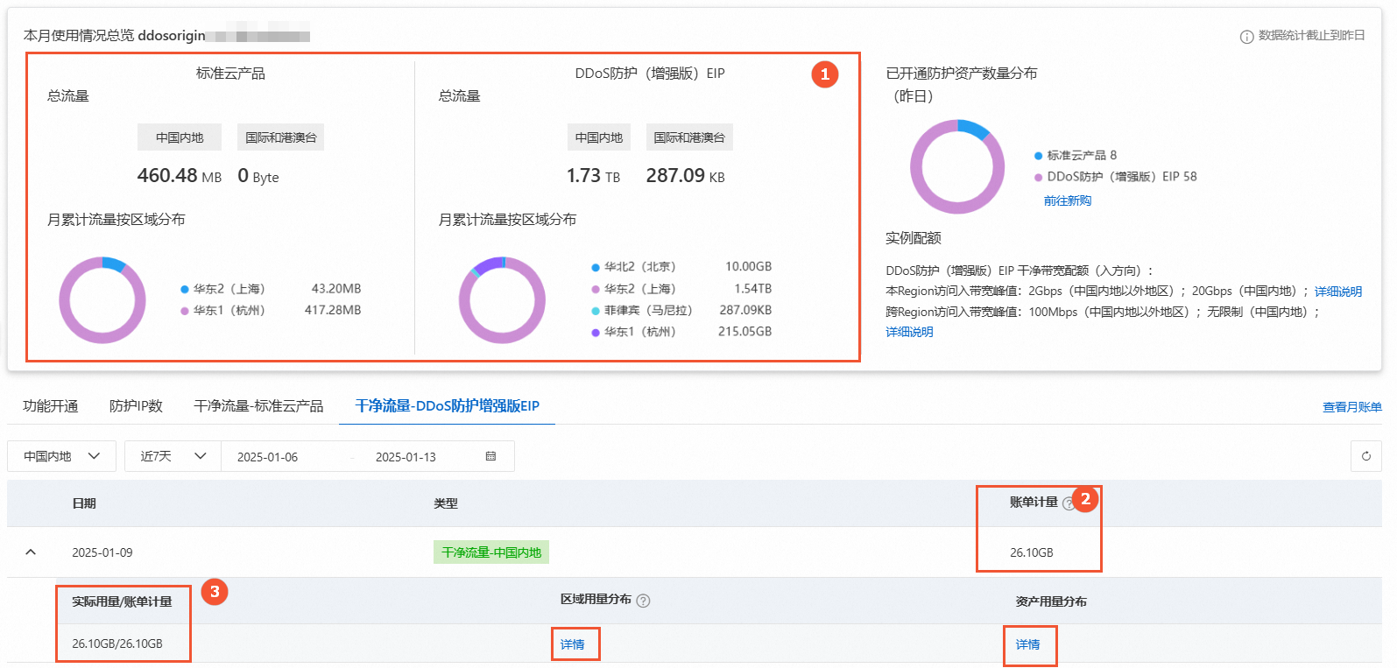Click the 2025-01-06 start date field
1397x668 pixels.
(x=268, y=457)
